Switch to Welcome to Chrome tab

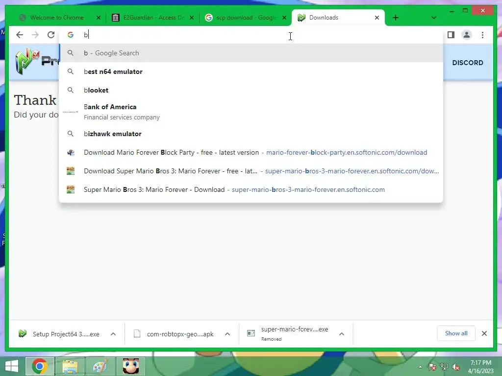pyautogui.click(x=57, y=18)
